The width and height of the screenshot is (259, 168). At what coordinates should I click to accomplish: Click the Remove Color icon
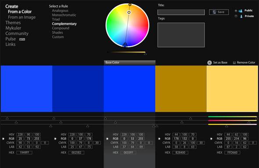click(x=234, y=63)
